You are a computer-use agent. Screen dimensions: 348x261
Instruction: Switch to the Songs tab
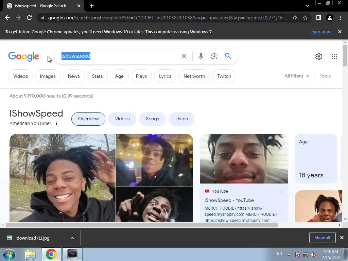pyautogui.click(x=152, y=119)
